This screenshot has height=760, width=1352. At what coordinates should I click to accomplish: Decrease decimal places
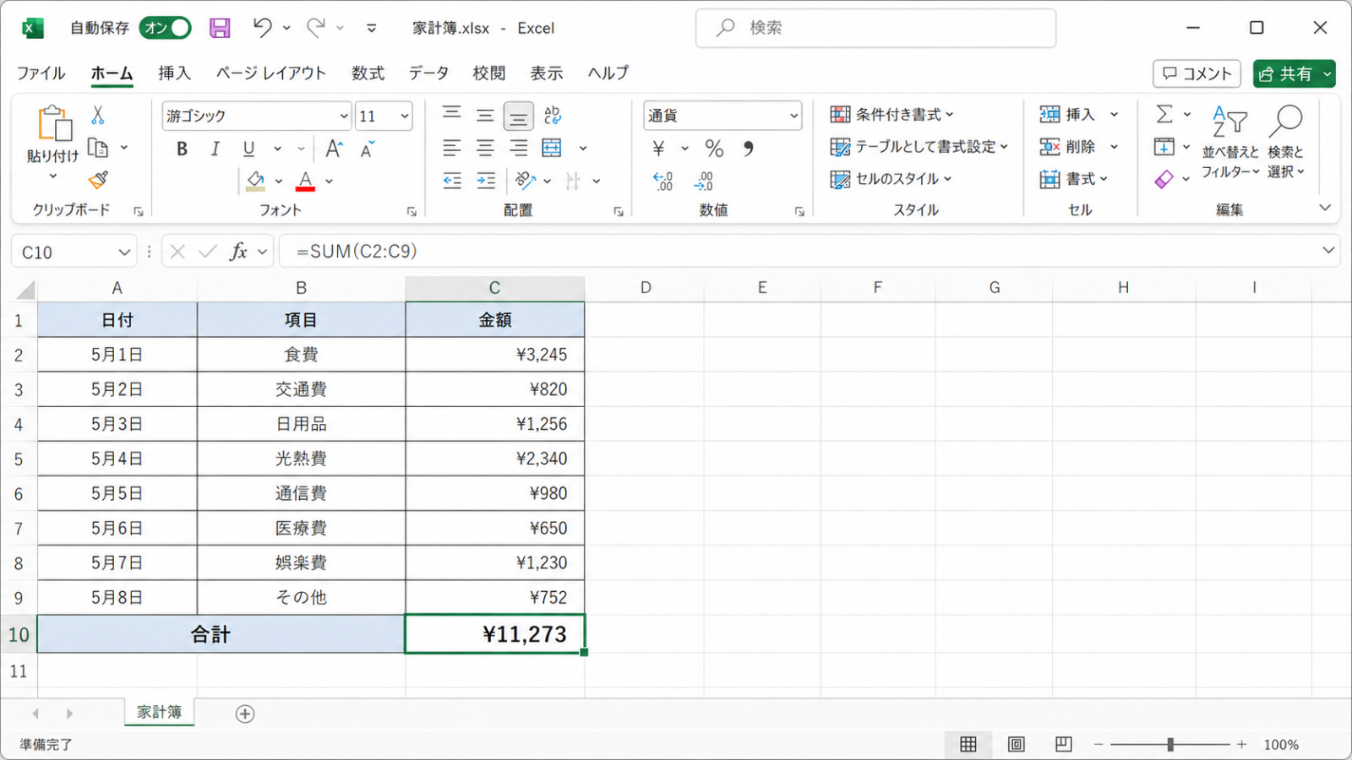703,181
